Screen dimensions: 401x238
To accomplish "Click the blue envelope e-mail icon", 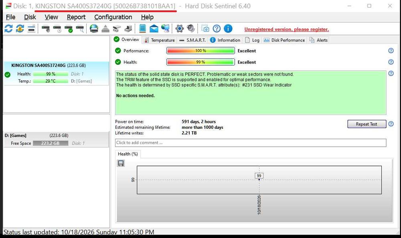I will tap(154, 28).
